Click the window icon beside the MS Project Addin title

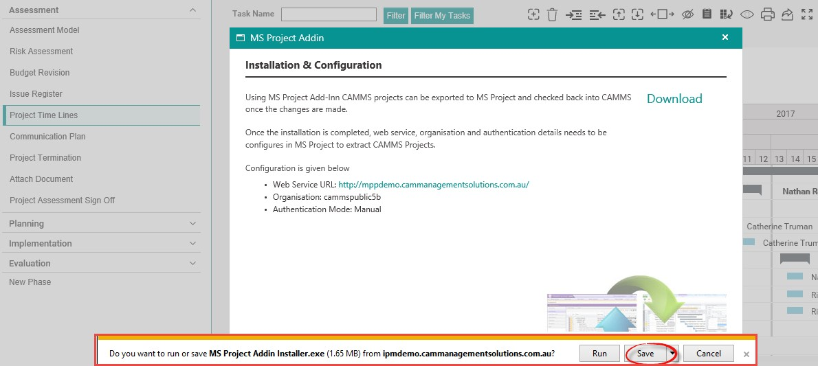click(241, 38)
